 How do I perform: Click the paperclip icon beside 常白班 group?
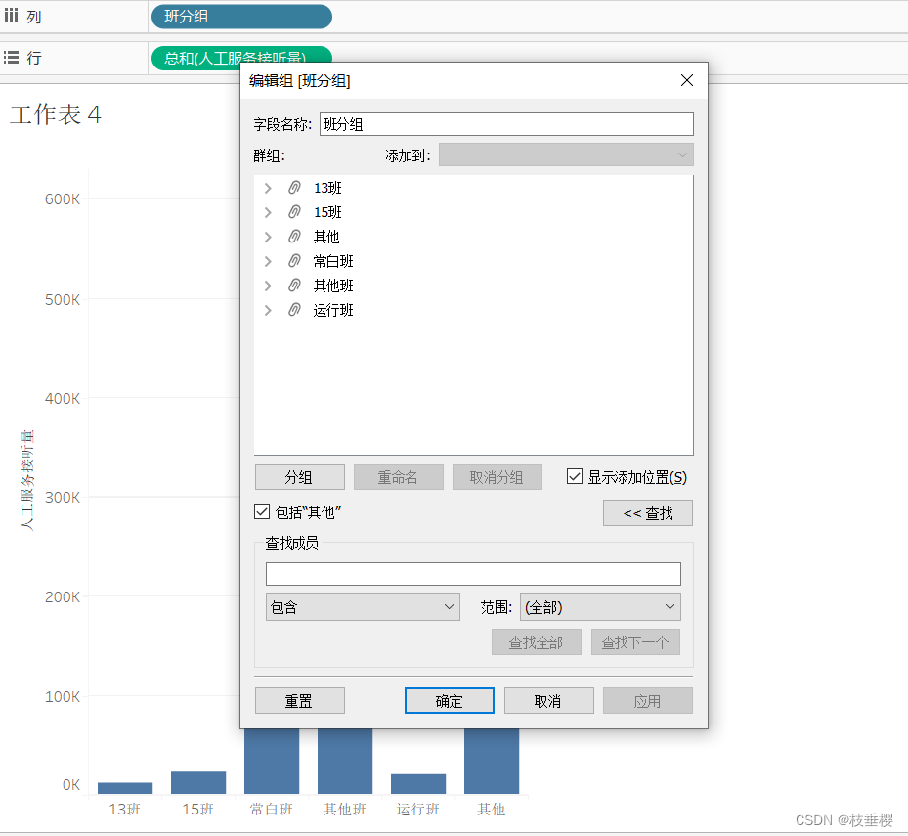(294, 260)
